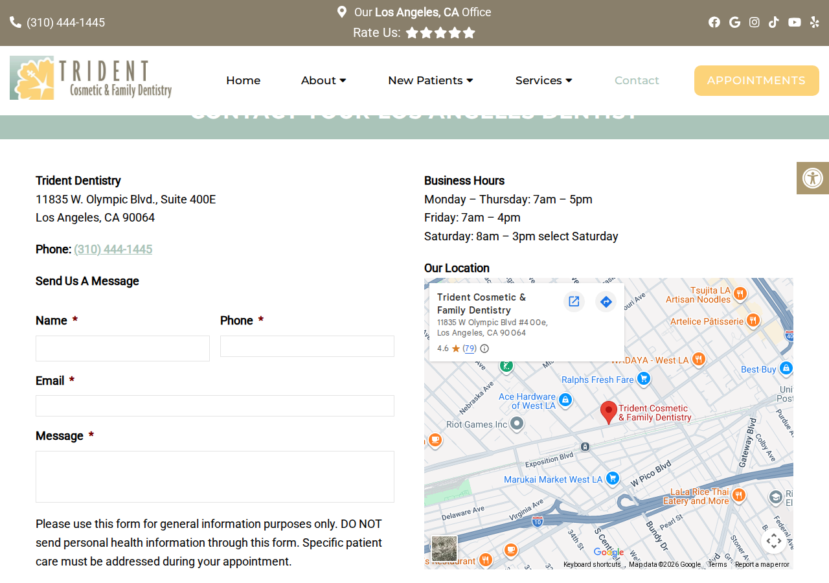Click 'Saturday: 8am – 3pm select Saturday' text
This screenshot has width=829, height=583.
pyautogui.click(x=521, y=236)
